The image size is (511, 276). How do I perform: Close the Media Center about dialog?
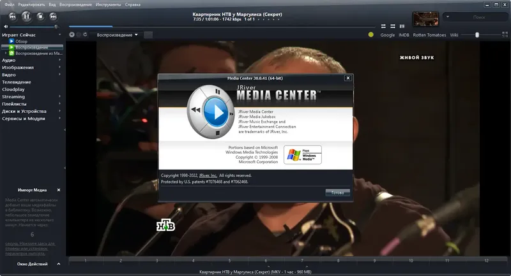click(348, 78)
